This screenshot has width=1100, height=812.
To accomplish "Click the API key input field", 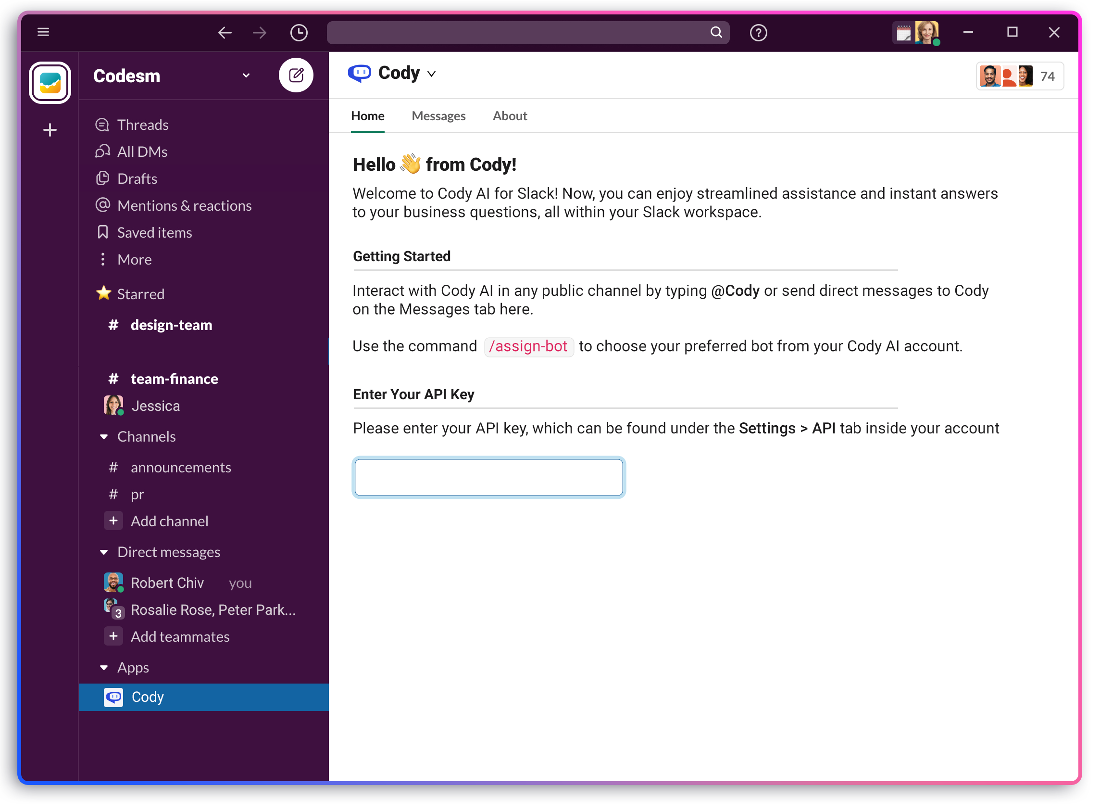I will point(488,477).
